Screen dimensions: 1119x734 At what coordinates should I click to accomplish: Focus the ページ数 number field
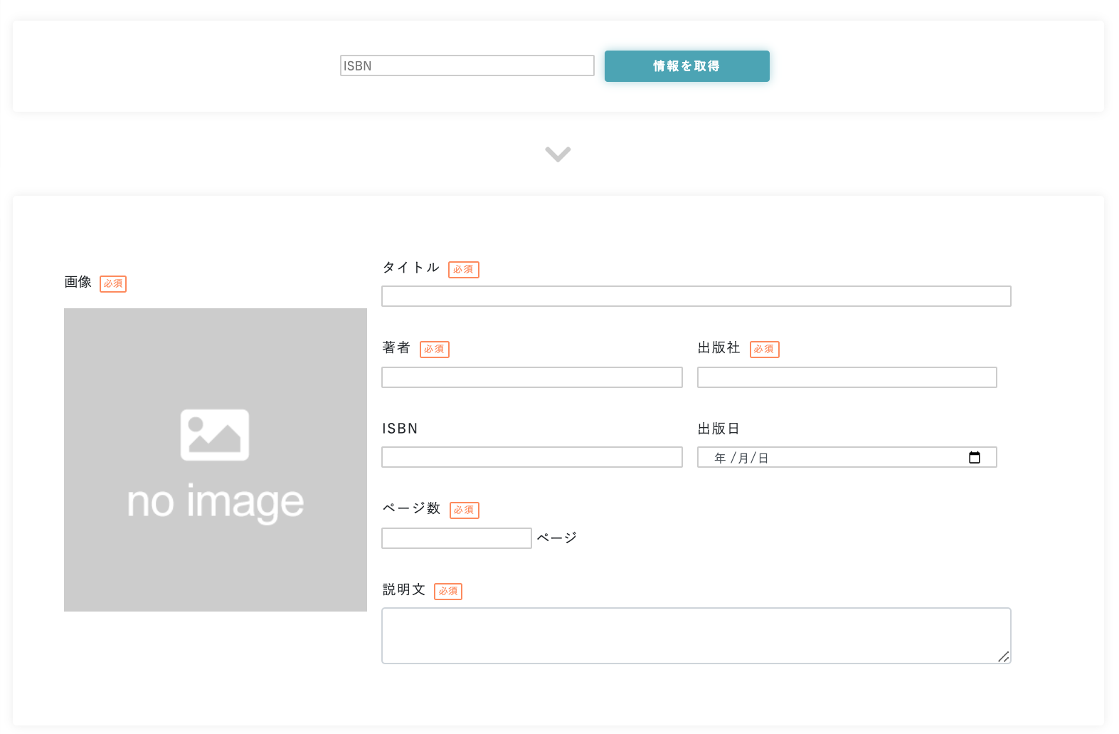pyautogui.click(x=456, y=538)
